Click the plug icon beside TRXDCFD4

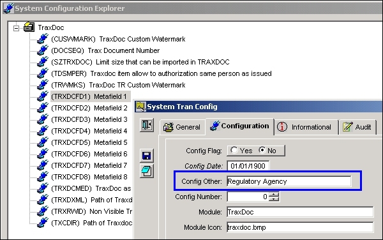pyautogui.click(x=43, y=131)
